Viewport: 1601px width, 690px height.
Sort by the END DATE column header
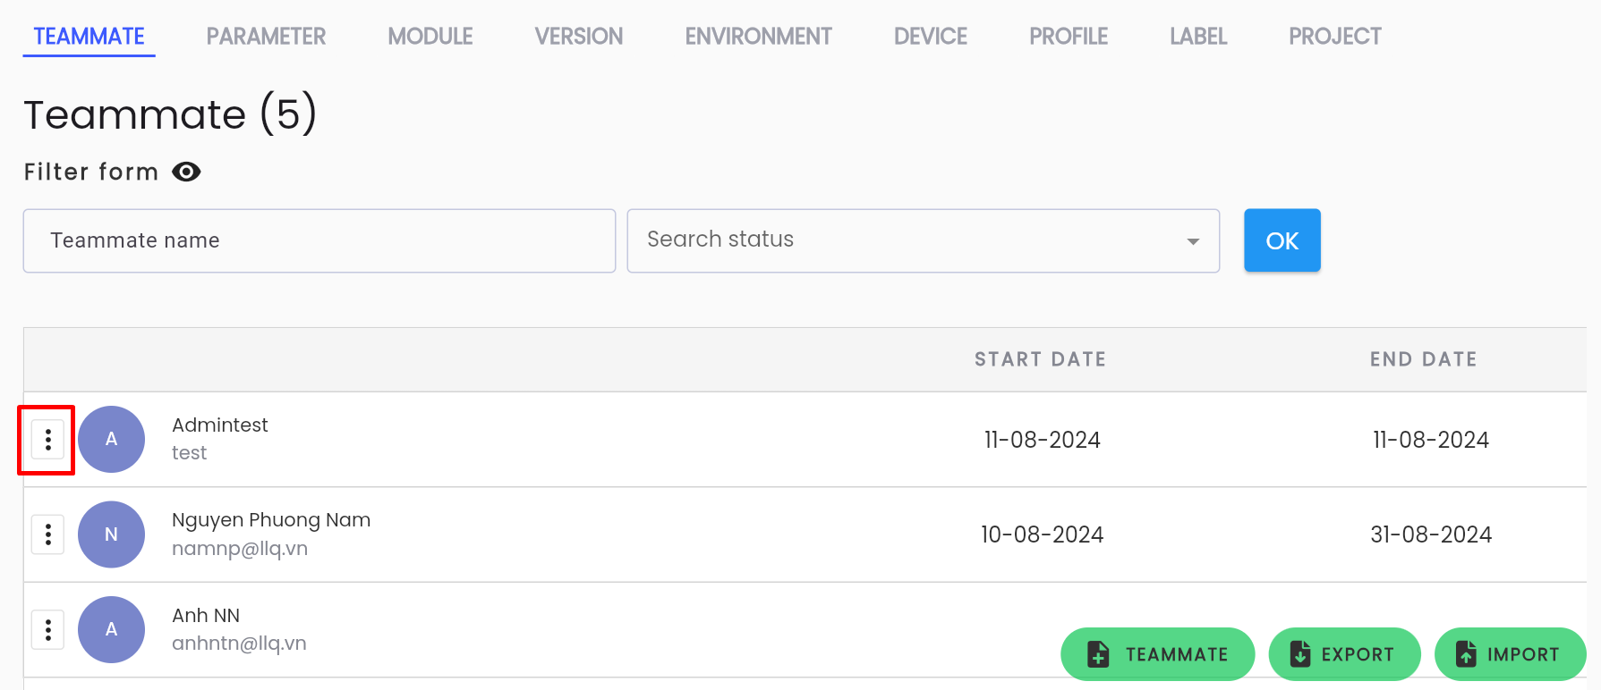(x=1423, y=359)
